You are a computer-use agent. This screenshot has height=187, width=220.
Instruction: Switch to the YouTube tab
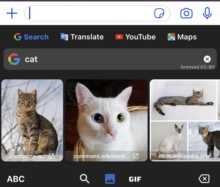click(x=136, y=37)
